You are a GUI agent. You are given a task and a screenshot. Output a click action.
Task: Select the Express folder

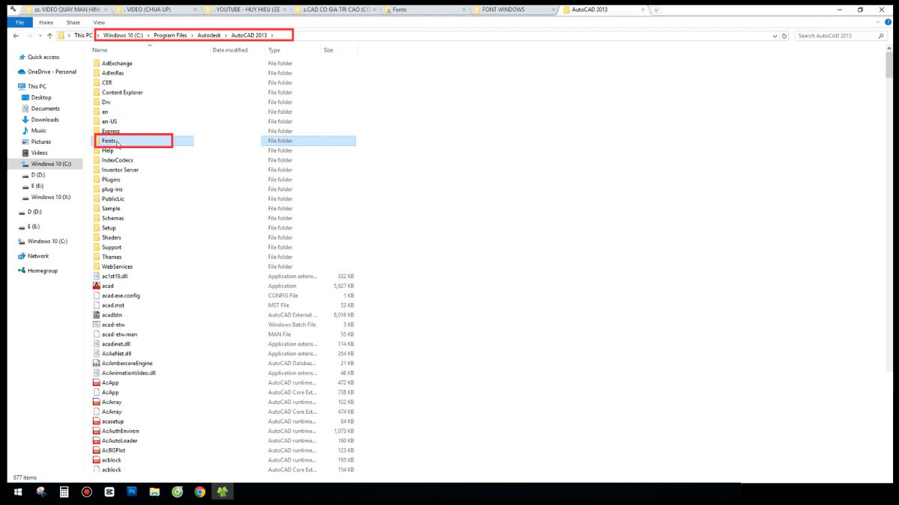point(111,131)
